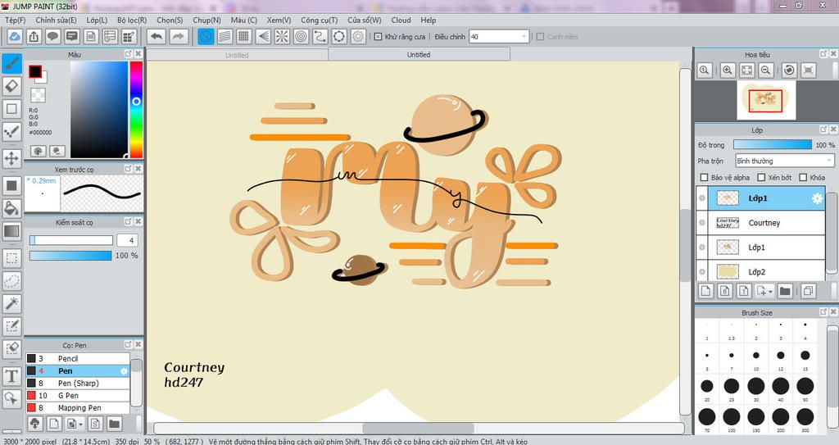The height and width of the screenshot is (445, 839).
Task: Turn on the radial snap guide
Action: pos(282,36)
